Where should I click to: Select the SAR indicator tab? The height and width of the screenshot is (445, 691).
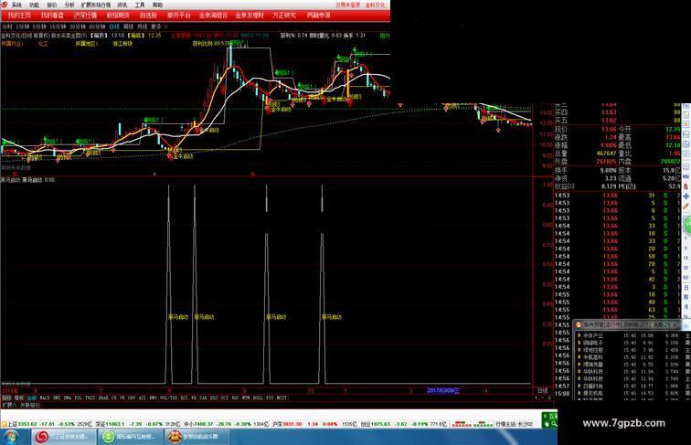coord(203,397)
